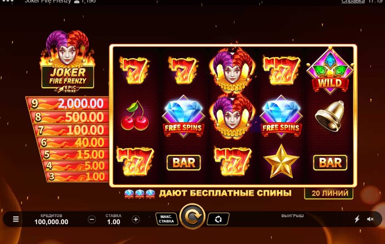385x244 pixels.
Task: Click the МАКС. СТАВКА button
Action: [x=166, y=219]
